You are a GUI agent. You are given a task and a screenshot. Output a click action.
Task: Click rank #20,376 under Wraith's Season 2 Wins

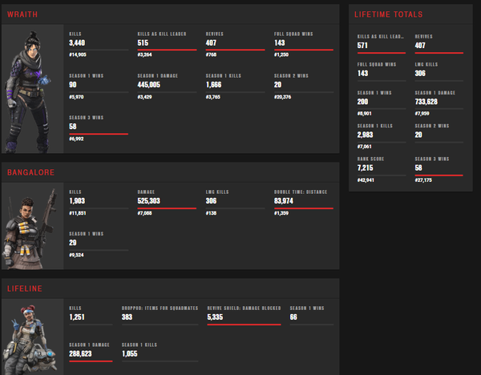click(x=282, y=97)
